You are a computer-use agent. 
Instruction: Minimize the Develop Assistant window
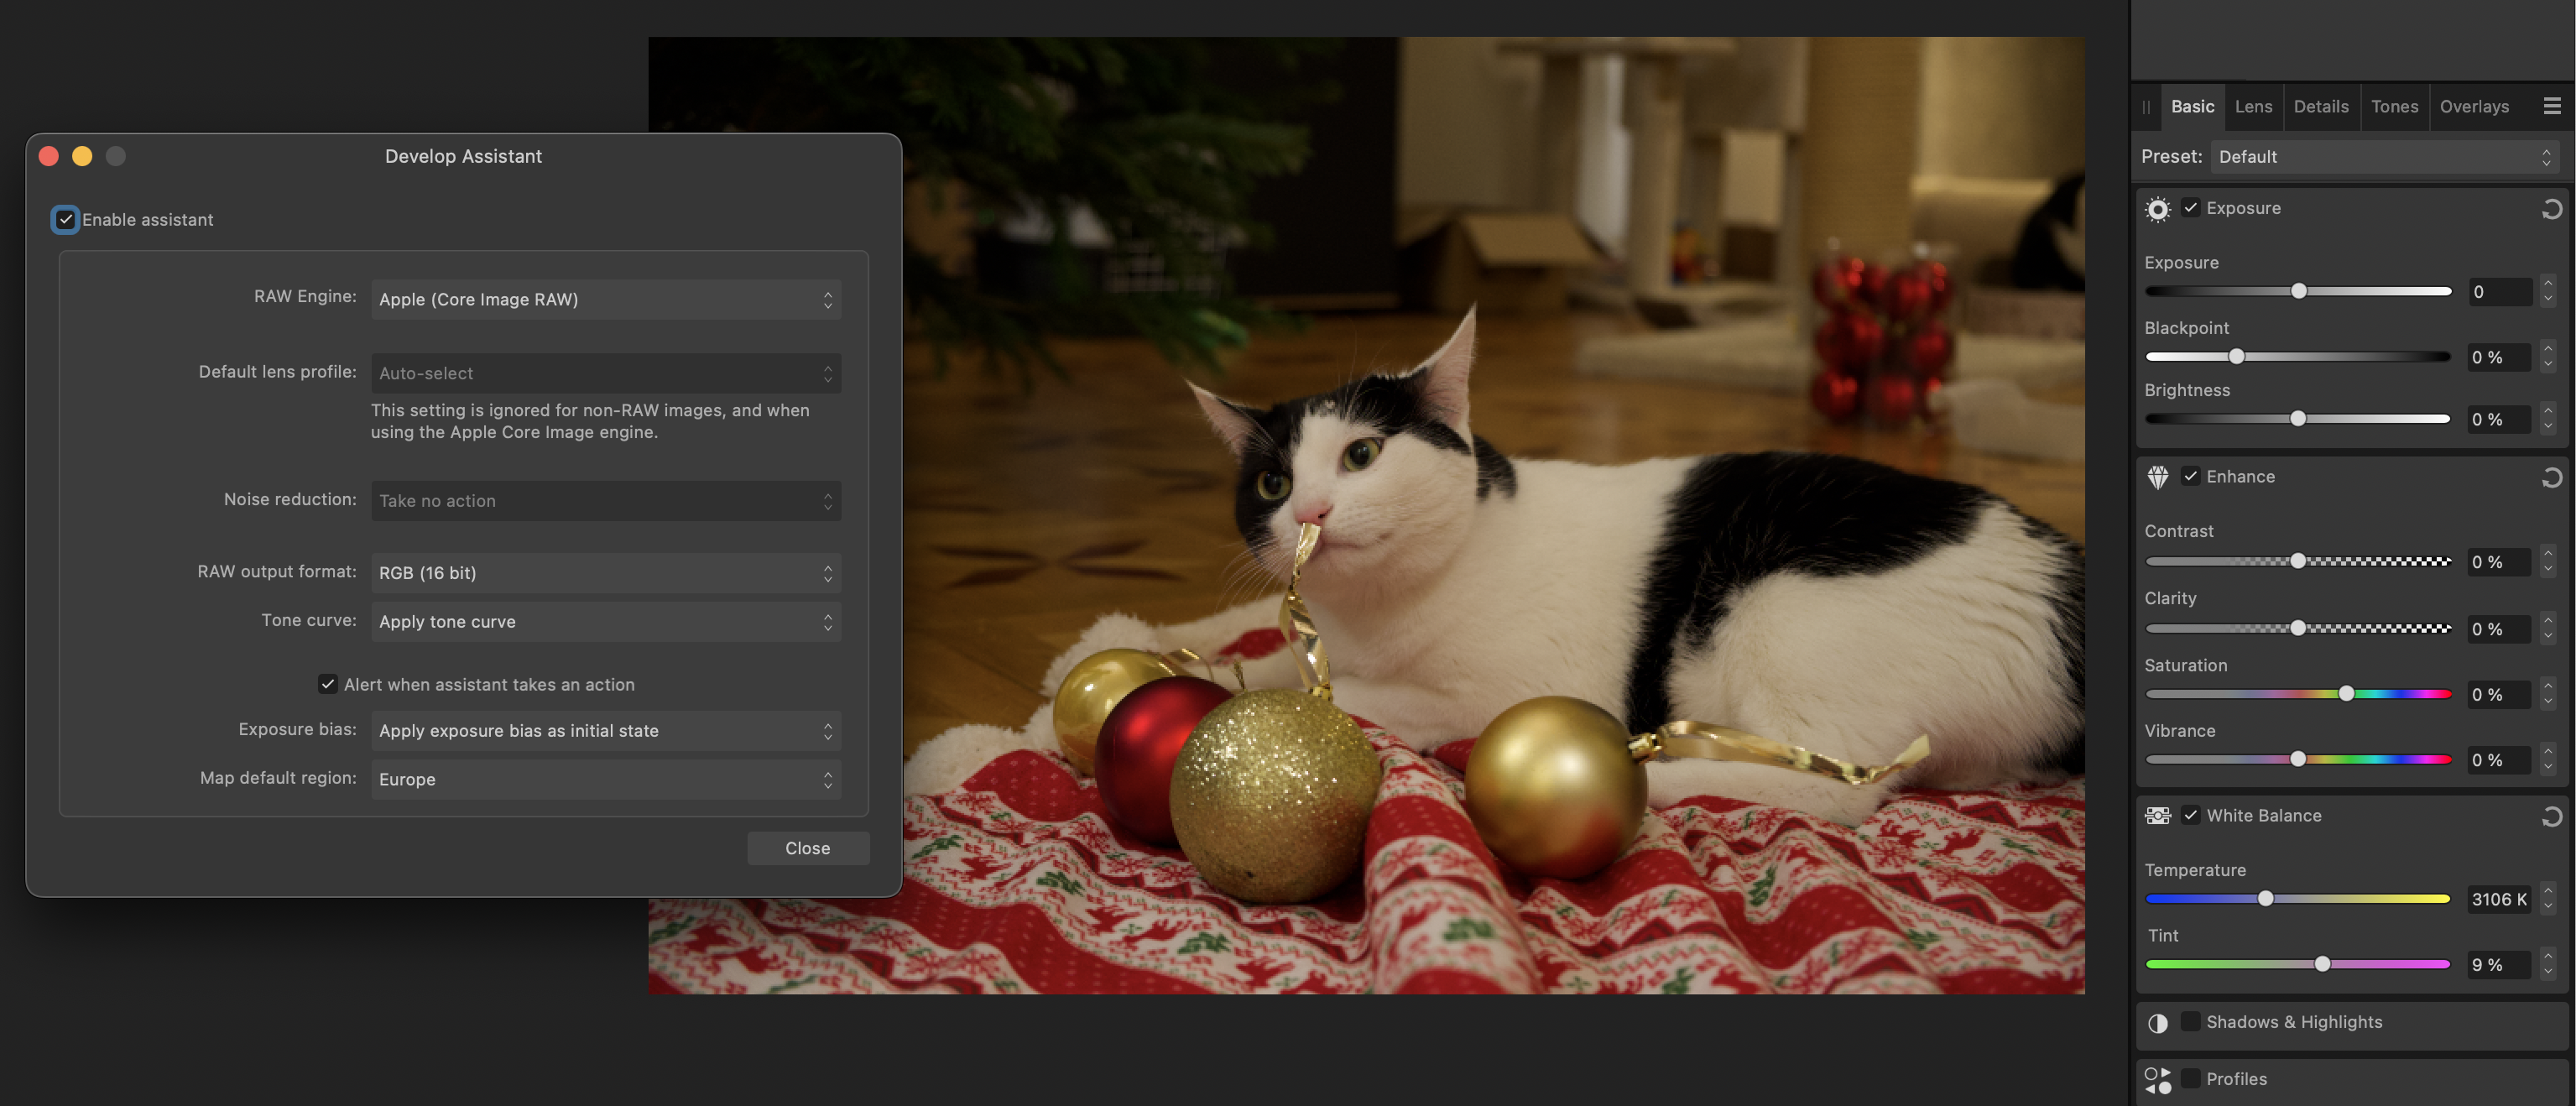[x=82, y=156]
